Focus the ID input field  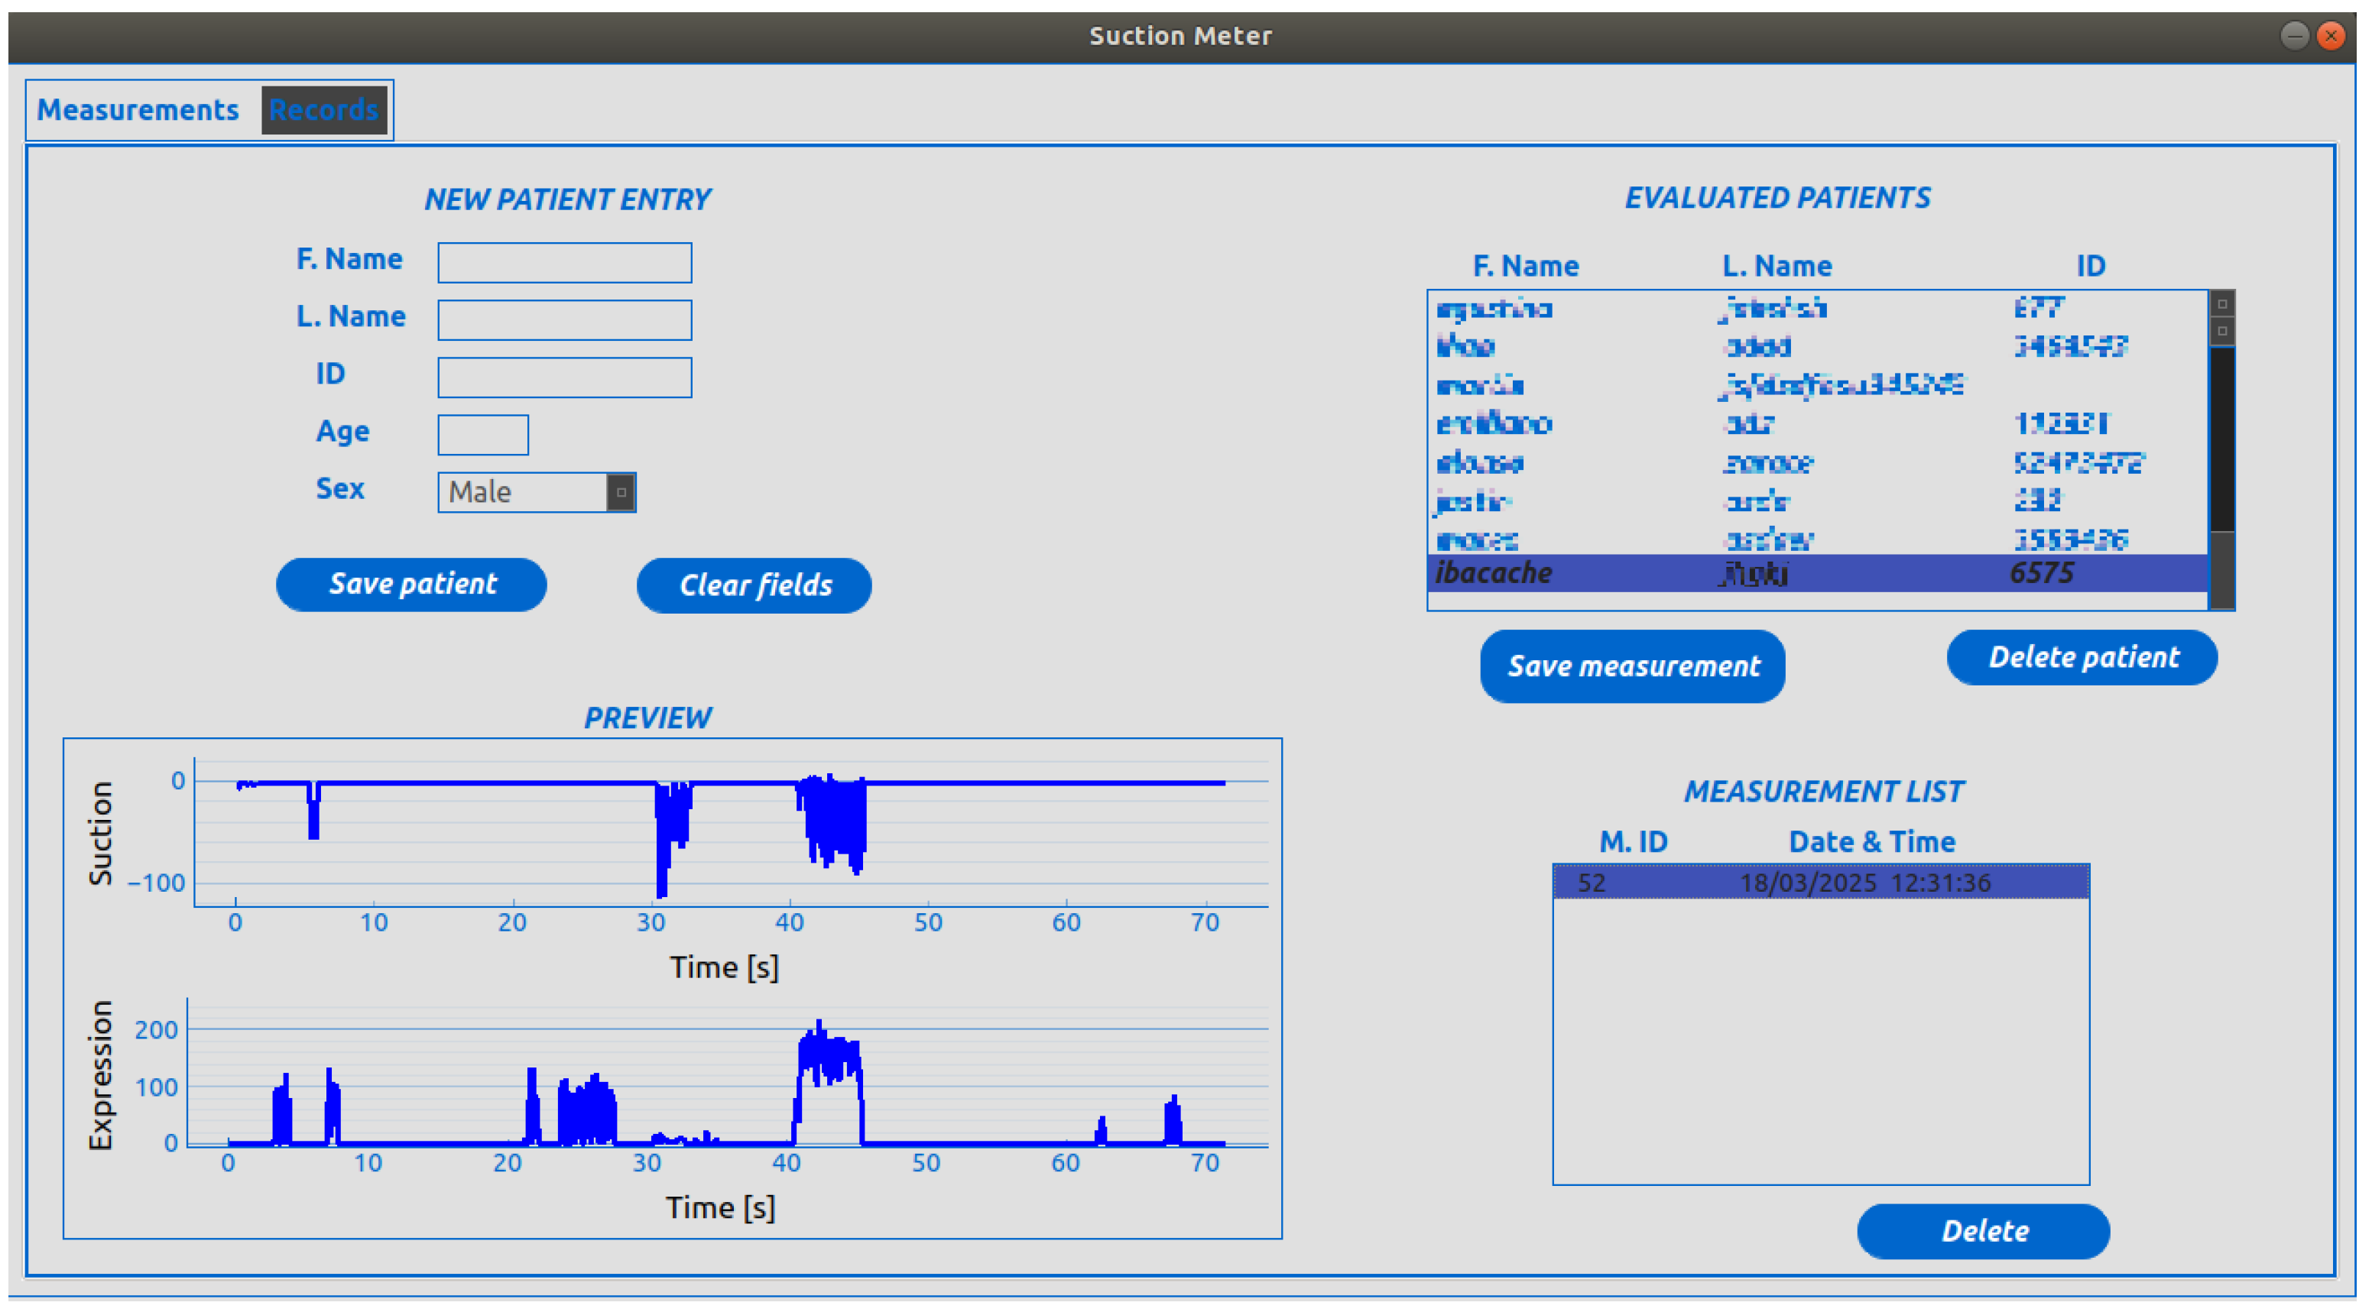[564, 377]
